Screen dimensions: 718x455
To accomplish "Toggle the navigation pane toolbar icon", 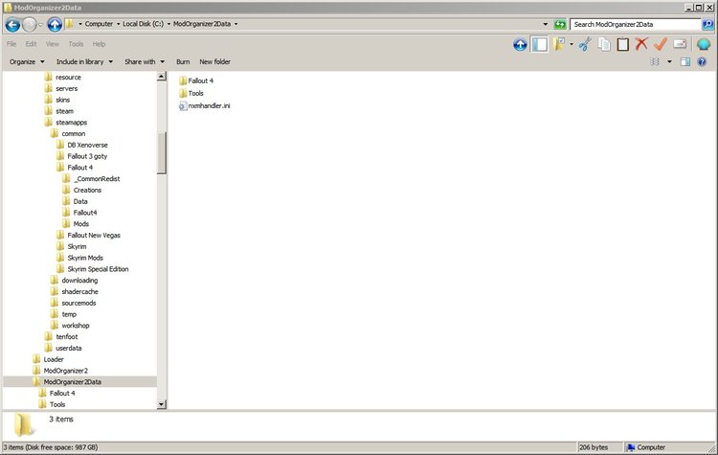I will coord(539,44).
